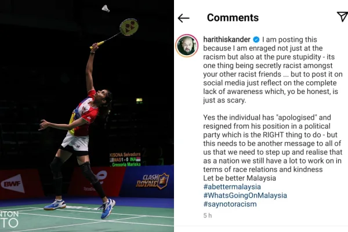Open the #abettermalaysia hashtag
This screenshot has width=348, height=232.
pos(232,187)
